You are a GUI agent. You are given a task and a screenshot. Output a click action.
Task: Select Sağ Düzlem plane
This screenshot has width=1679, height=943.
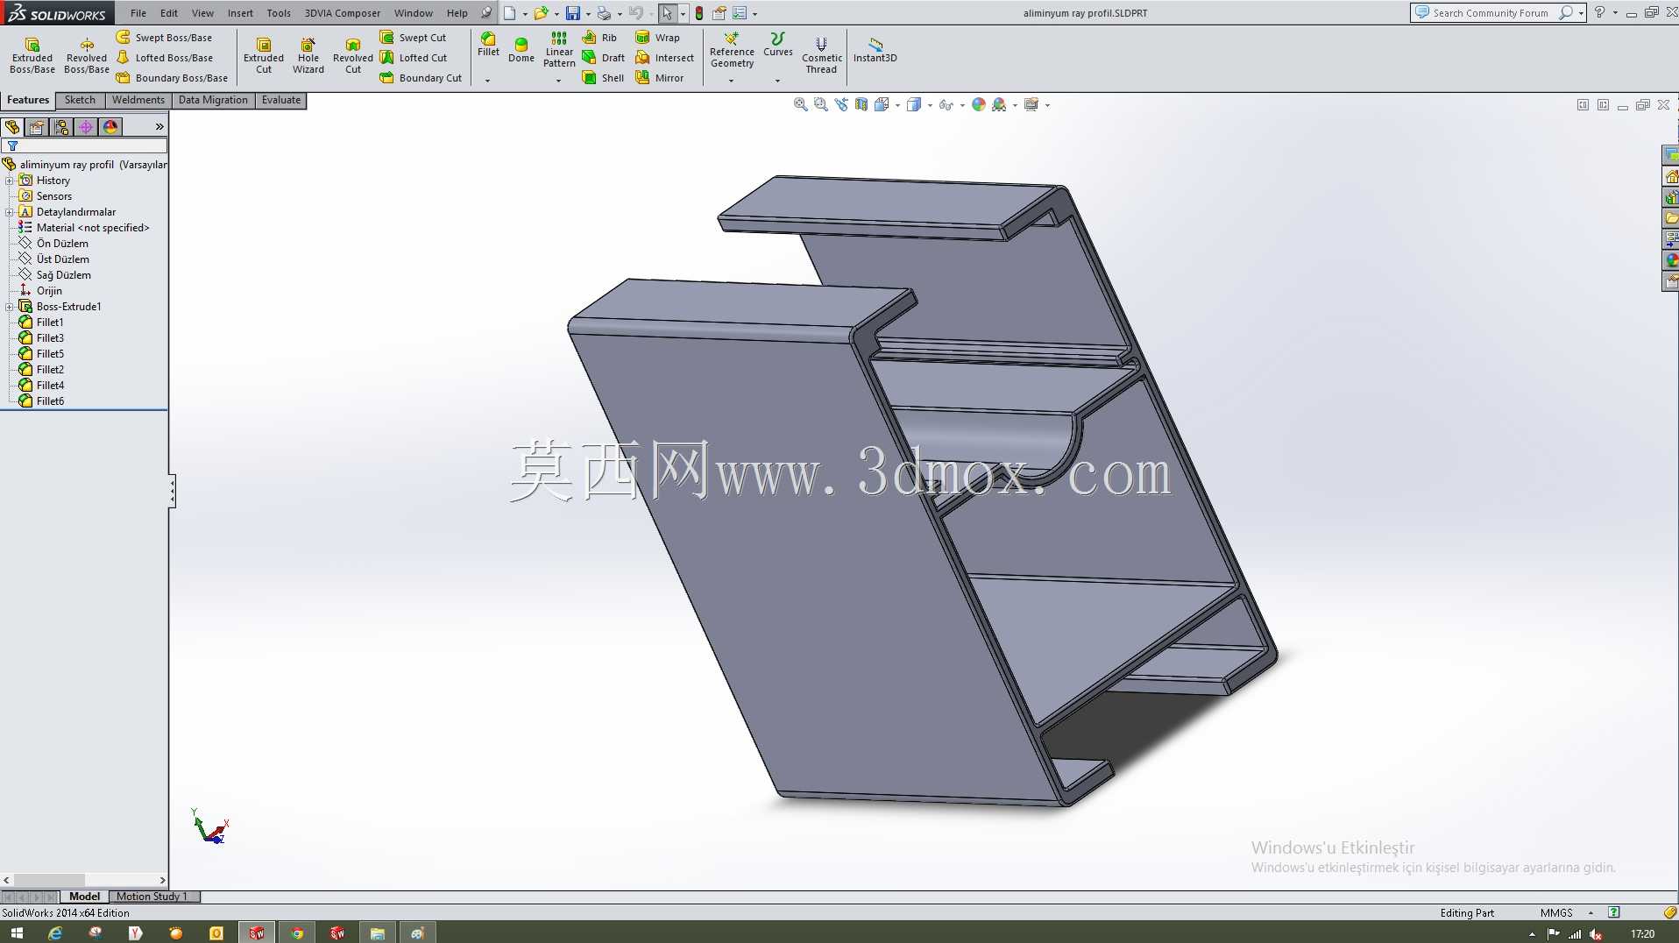[63, 275]
